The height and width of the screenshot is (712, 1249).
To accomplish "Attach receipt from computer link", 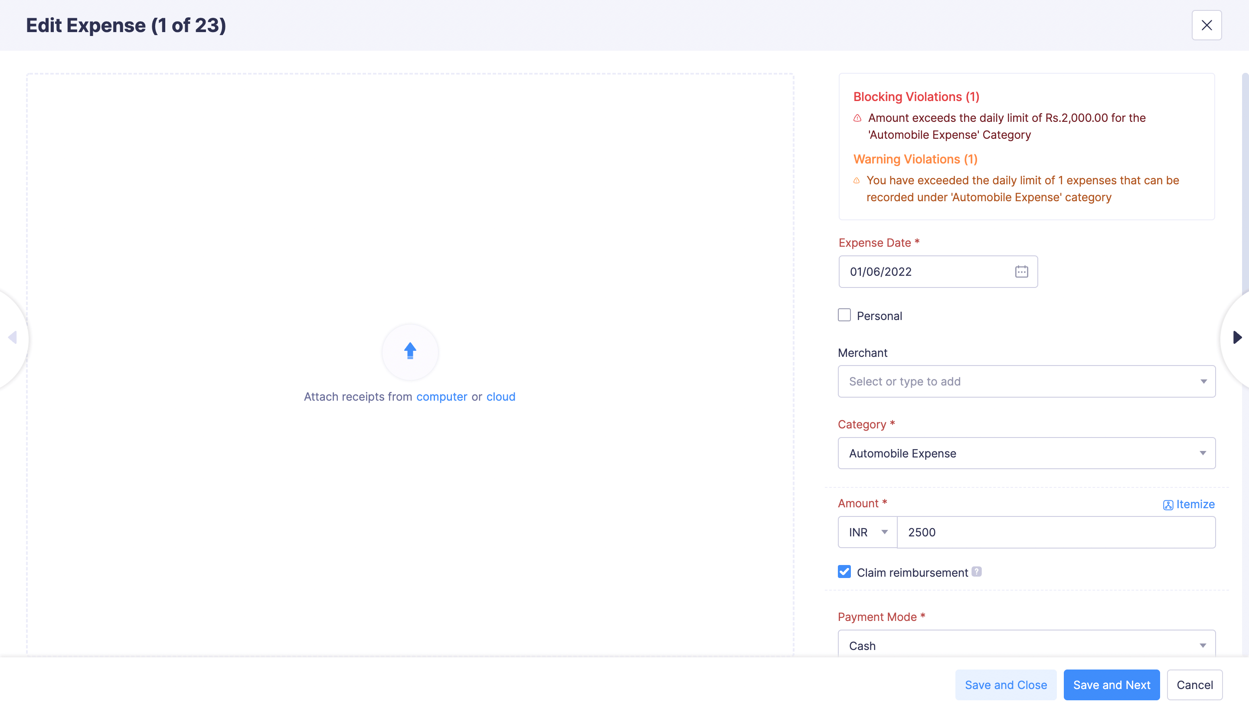I will pos(441,397).
